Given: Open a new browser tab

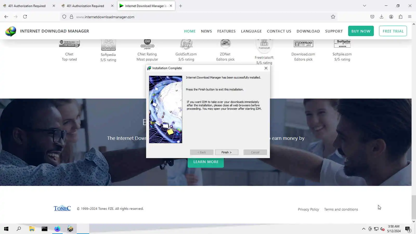Looking at the screenshot, I should click(x=180, y=6).
